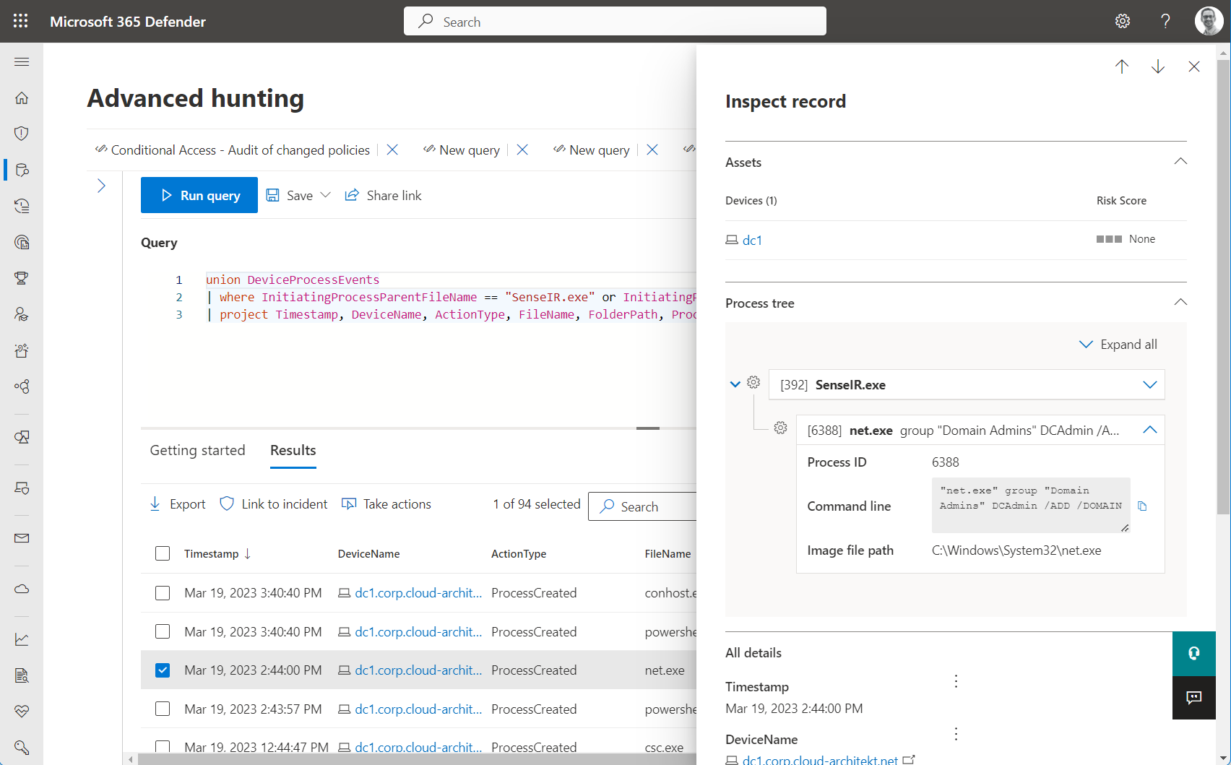Screen dimensions: 1231x765
Task: Collapse the Process tree section
Action: [1180, 302]
